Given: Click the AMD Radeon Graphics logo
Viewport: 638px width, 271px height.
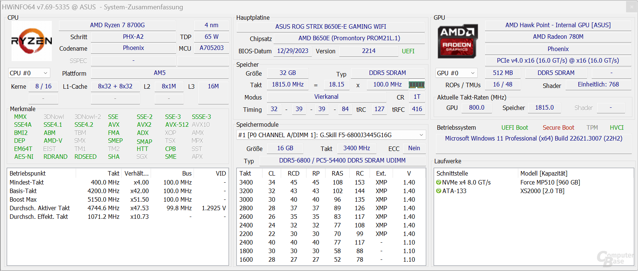Looking at the screenshot, I should [x=458, y=42].
